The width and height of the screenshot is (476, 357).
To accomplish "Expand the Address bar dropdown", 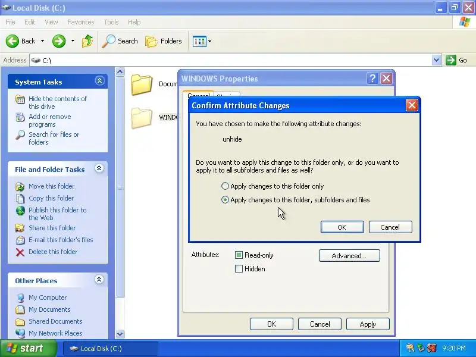I will (436, 60).
